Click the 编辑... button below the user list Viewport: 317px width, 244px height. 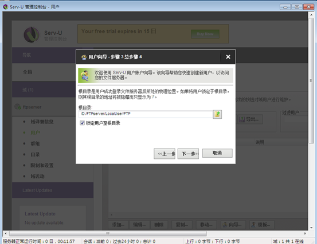point(139,225)
